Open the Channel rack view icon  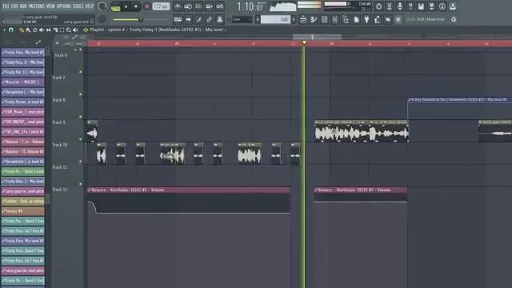point(324,19)
